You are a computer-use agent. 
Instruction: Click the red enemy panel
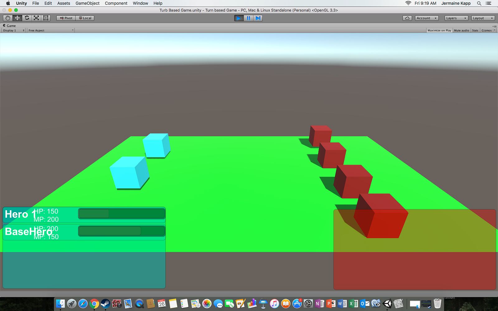[415, 249]
